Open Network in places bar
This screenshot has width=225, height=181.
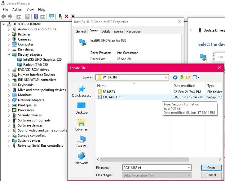(82, 158)
